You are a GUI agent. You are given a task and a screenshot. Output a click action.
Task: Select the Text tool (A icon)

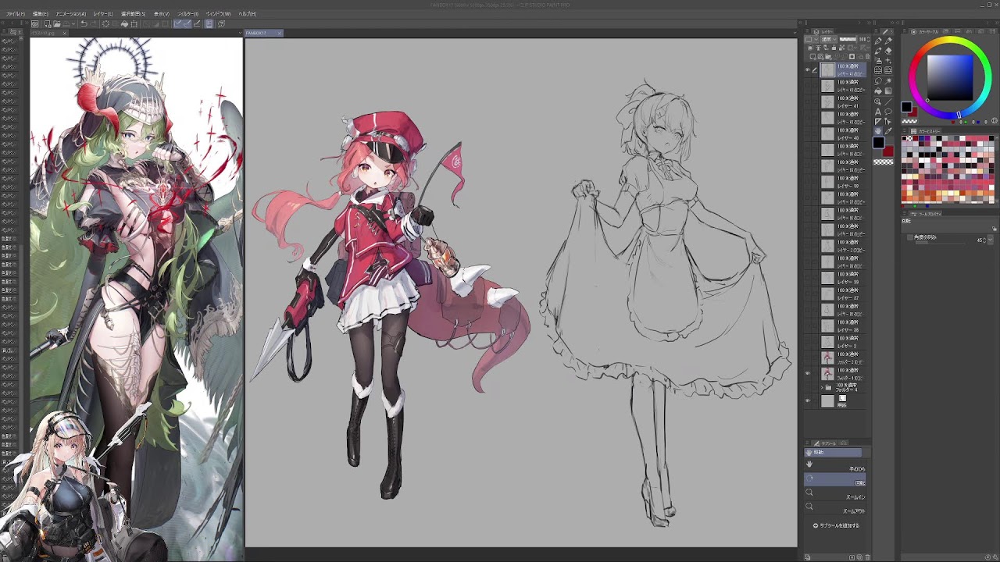878,112
